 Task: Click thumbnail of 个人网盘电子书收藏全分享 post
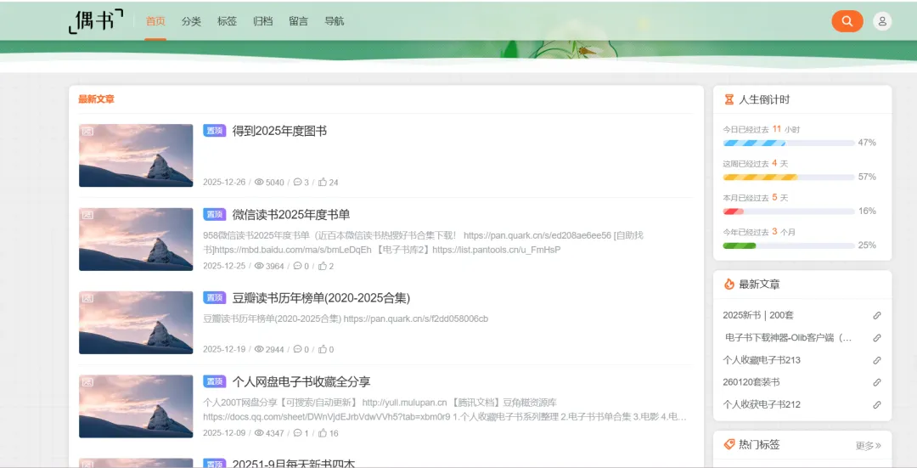(136, 407)
